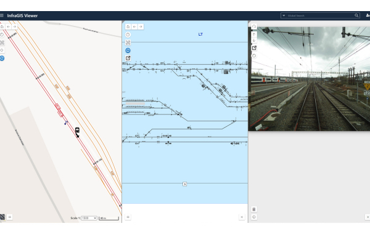
Task: Go to previous extent in schematic panel
Action: pos(134,26)
